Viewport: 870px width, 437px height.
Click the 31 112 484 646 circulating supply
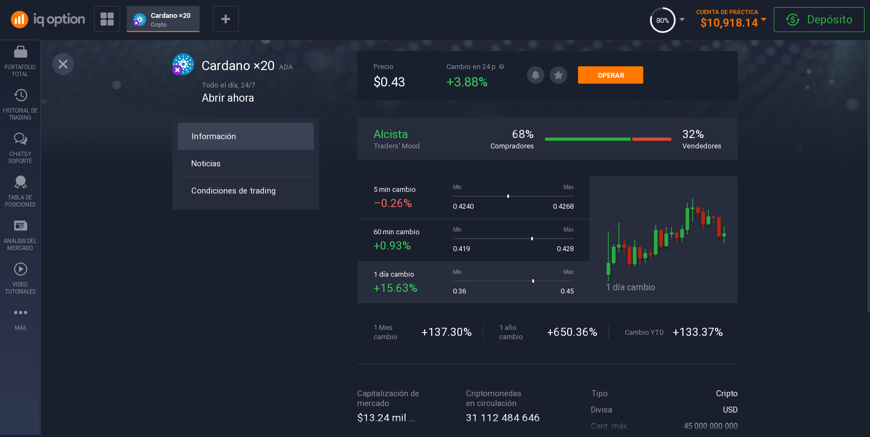click(503, 418)
